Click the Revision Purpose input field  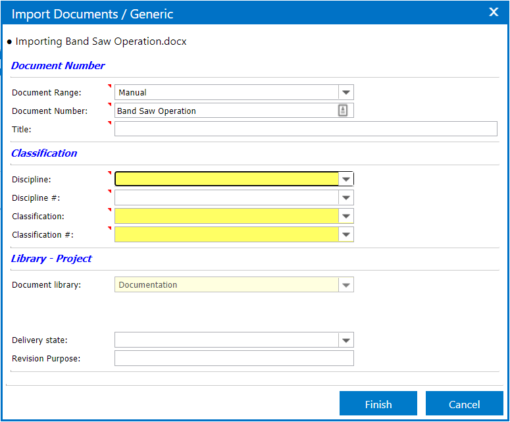click(x=234, y=358)
